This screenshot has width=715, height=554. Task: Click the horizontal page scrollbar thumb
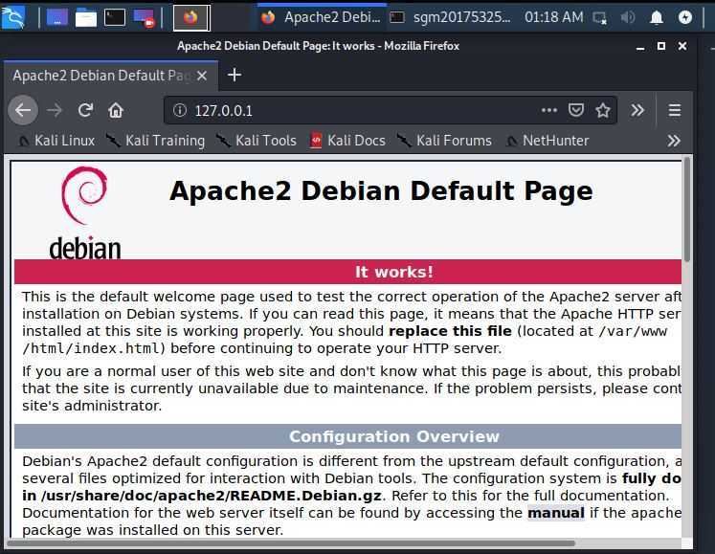coord(291,543)
